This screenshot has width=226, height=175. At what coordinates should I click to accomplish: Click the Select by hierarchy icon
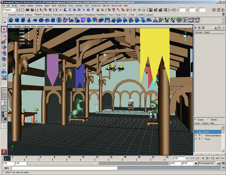click(x=41, y=10)
